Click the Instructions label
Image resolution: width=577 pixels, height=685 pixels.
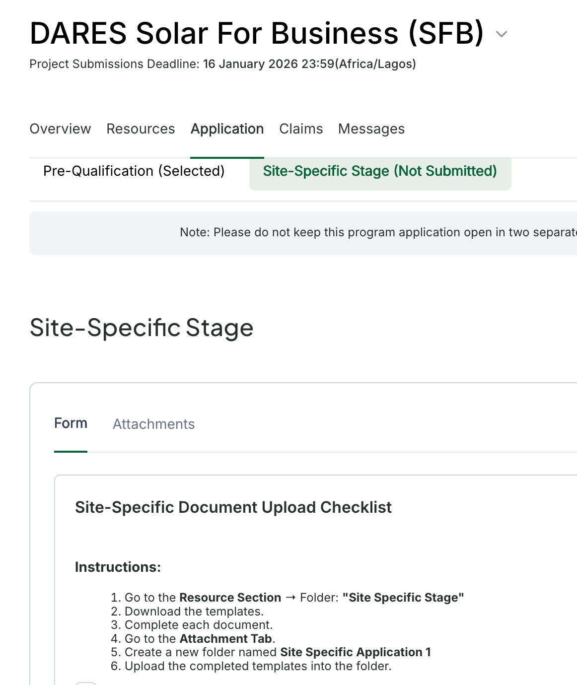118,567
